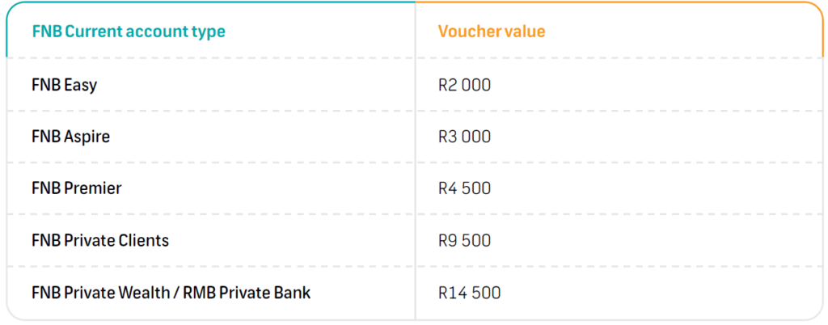Click the dashed line beneath the header row

click(x=210, y=58)
